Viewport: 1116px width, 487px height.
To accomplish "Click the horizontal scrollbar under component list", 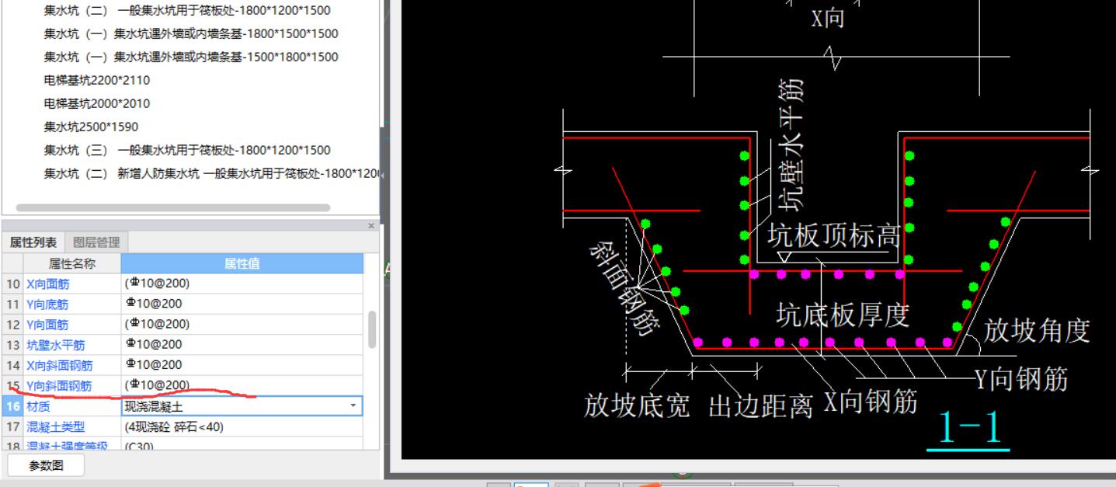I will [x=172, y=207].
